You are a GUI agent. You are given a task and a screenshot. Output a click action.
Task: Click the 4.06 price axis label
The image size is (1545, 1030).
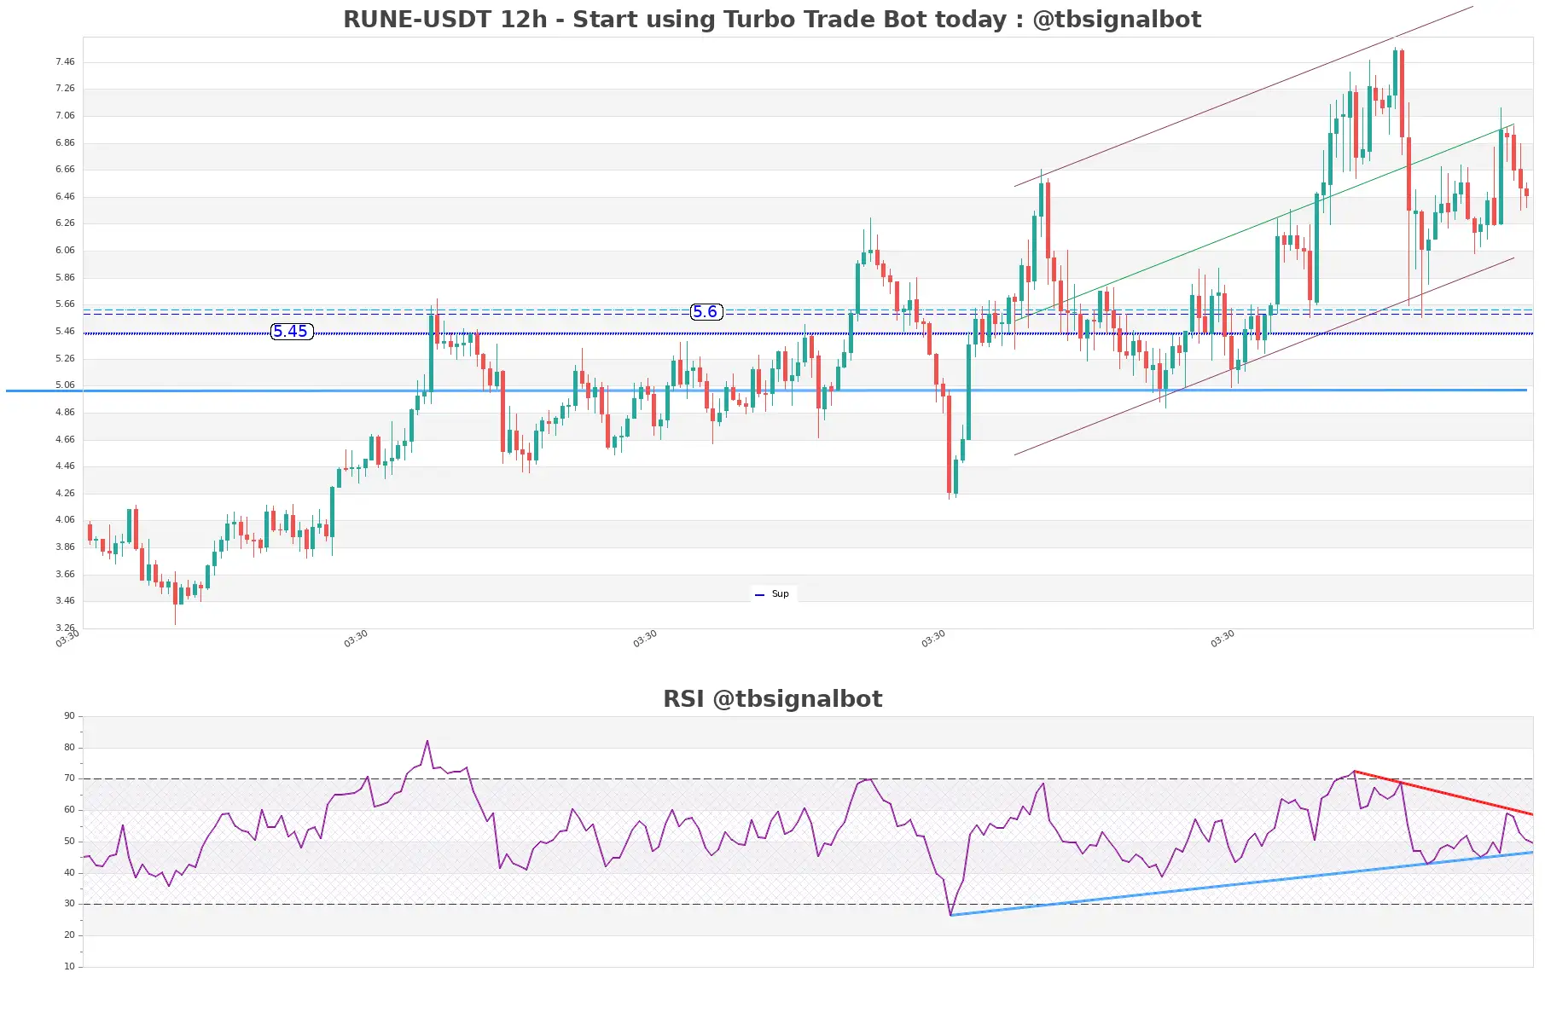pos(65,519)
